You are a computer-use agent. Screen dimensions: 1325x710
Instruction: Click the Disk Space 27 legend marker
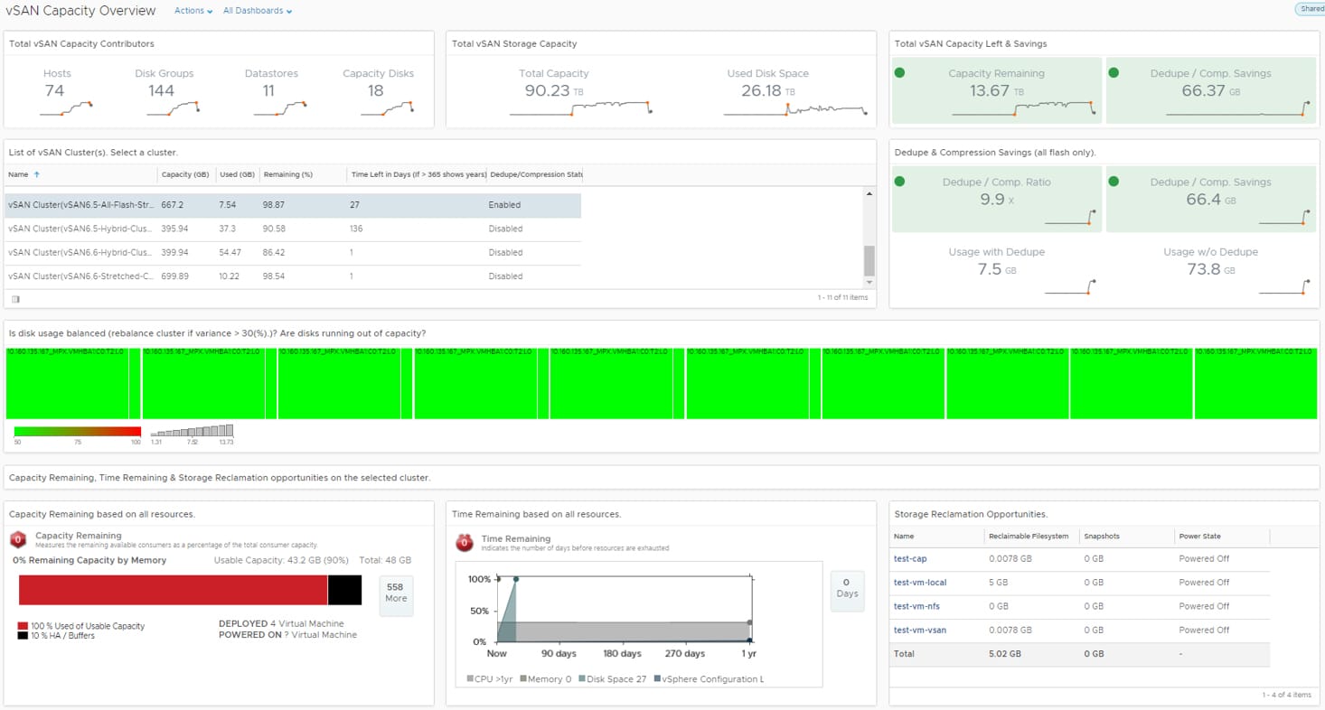pyautogui.click(x=581, y=678)
